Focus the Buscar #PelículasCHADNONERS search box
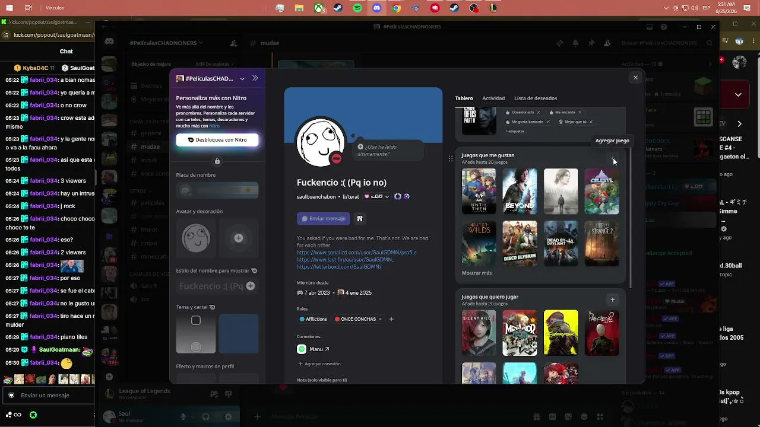The height and width of the screenshot is (427, 760). tap(666, 43)
